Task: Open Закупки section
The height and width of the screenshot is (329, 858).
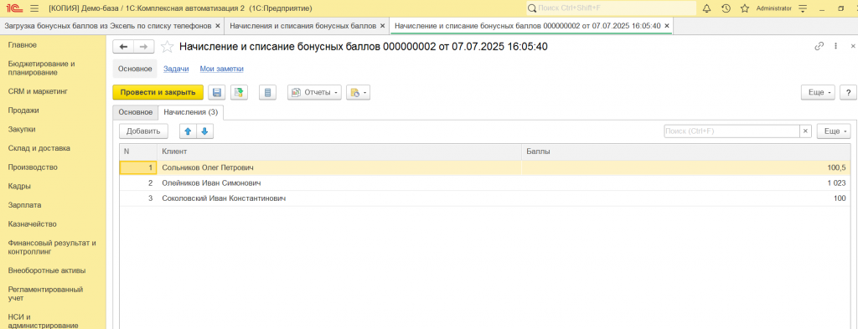Action: (x=22, y=130)
